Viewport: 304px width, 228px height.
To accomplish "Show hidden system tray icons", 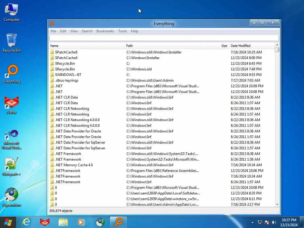I will pos(252,222).
